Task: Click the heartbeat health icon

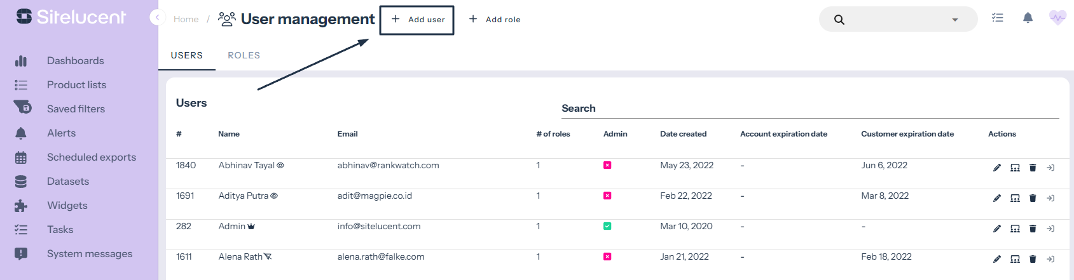Action: pos(1057,18)
